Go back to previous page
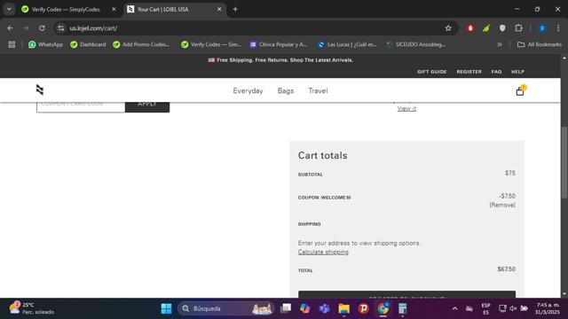 tap(10, 28)
